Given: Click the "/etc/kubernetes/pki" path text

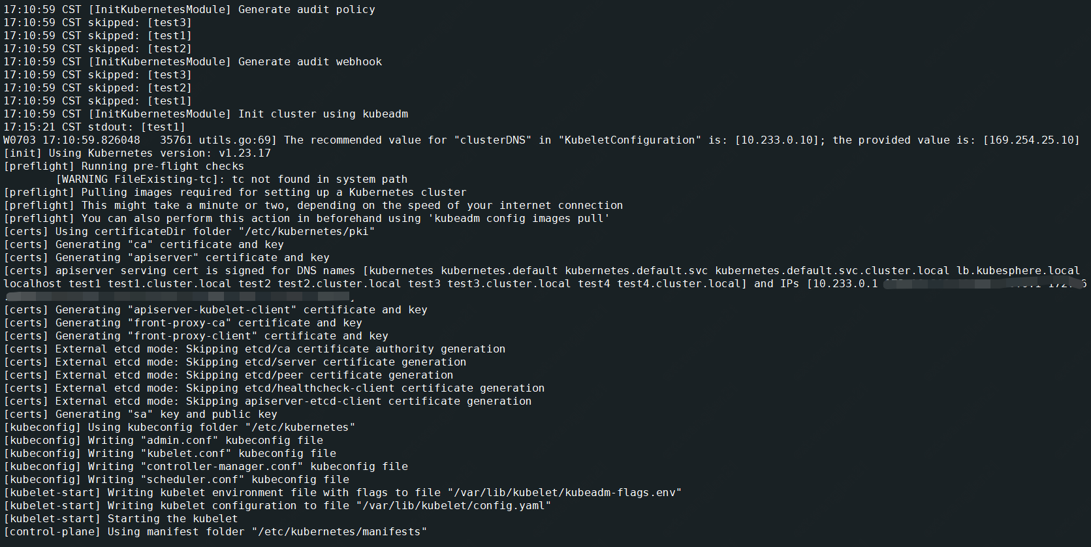Looking at the screenshot, I should (307, 232).
